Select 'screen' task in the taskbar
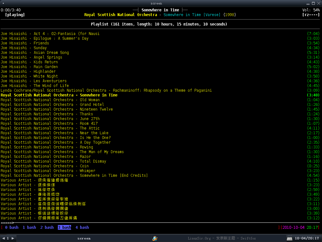The width and height of the screenshot is (322, 242). pos(84,238)
